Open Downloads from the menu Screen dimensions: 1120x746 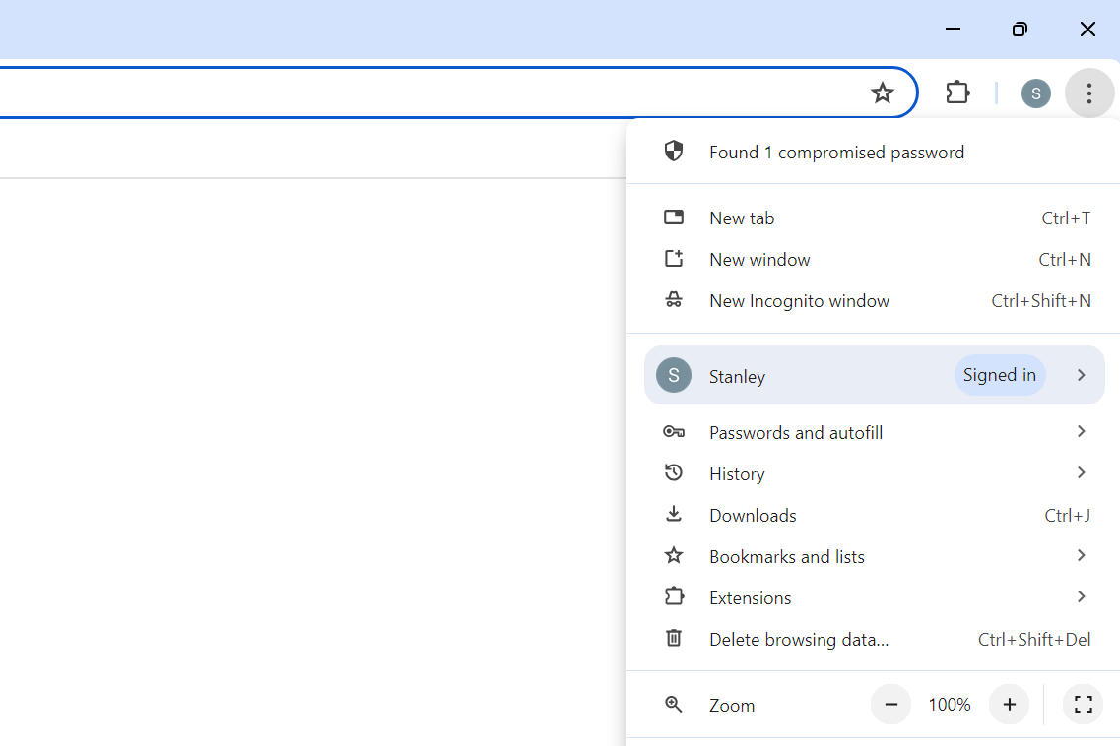point(753,516)
